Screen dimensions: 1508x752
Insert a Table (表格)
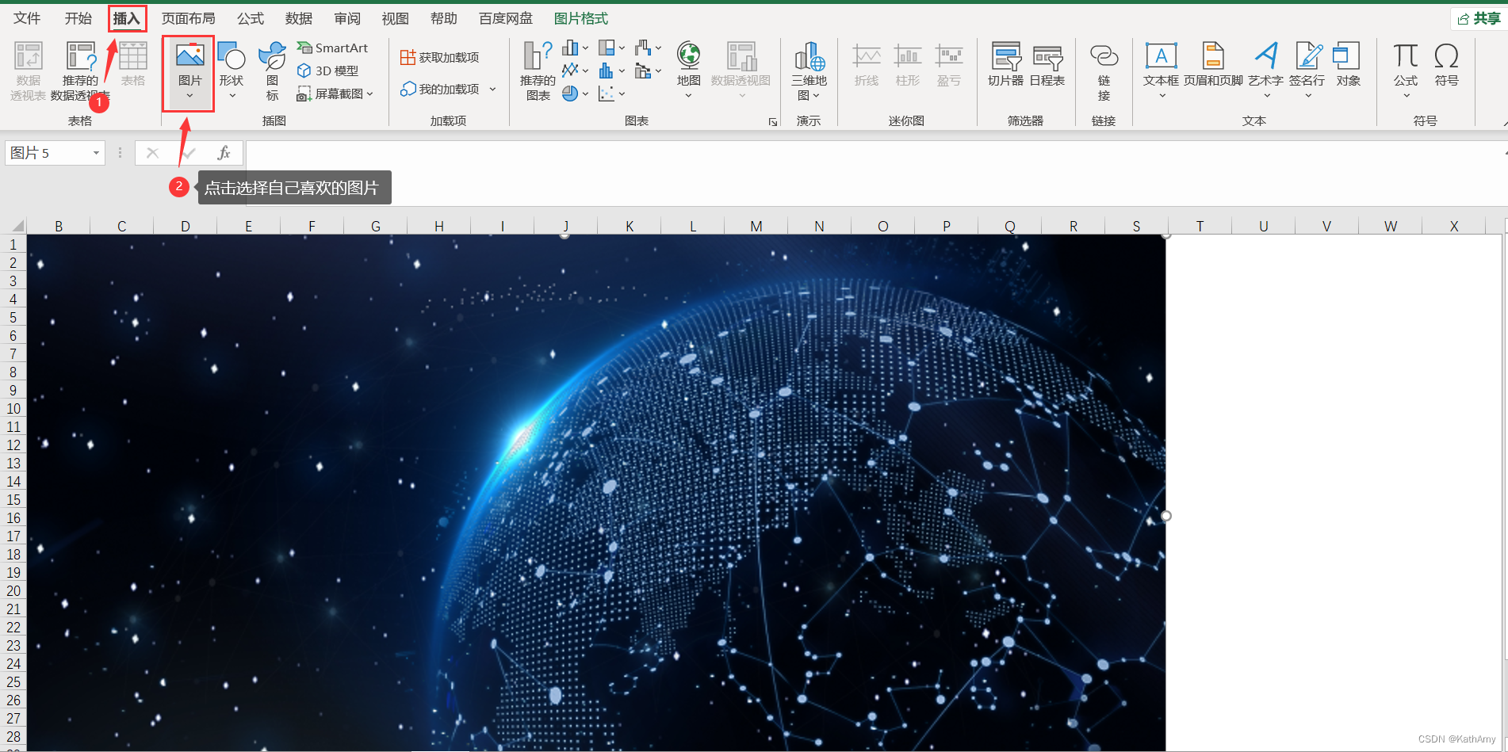point(132,64)
